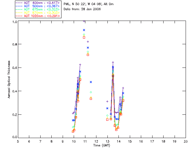Viewport: 191px width, 153px height.
Task: Click the green diamond marker near 0.39 at 11.5
Action: (91, 92)
